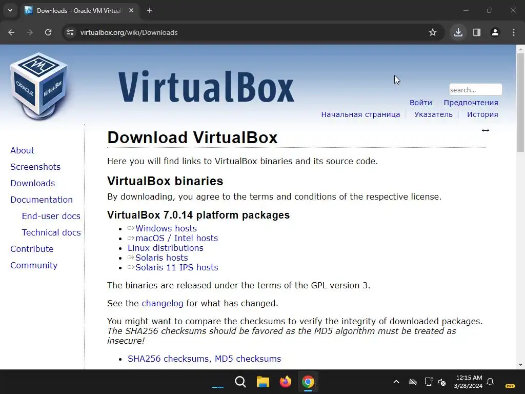Click the browser back arrow
The height and width of the screenshot is (394, 525).
click(11, 32)
